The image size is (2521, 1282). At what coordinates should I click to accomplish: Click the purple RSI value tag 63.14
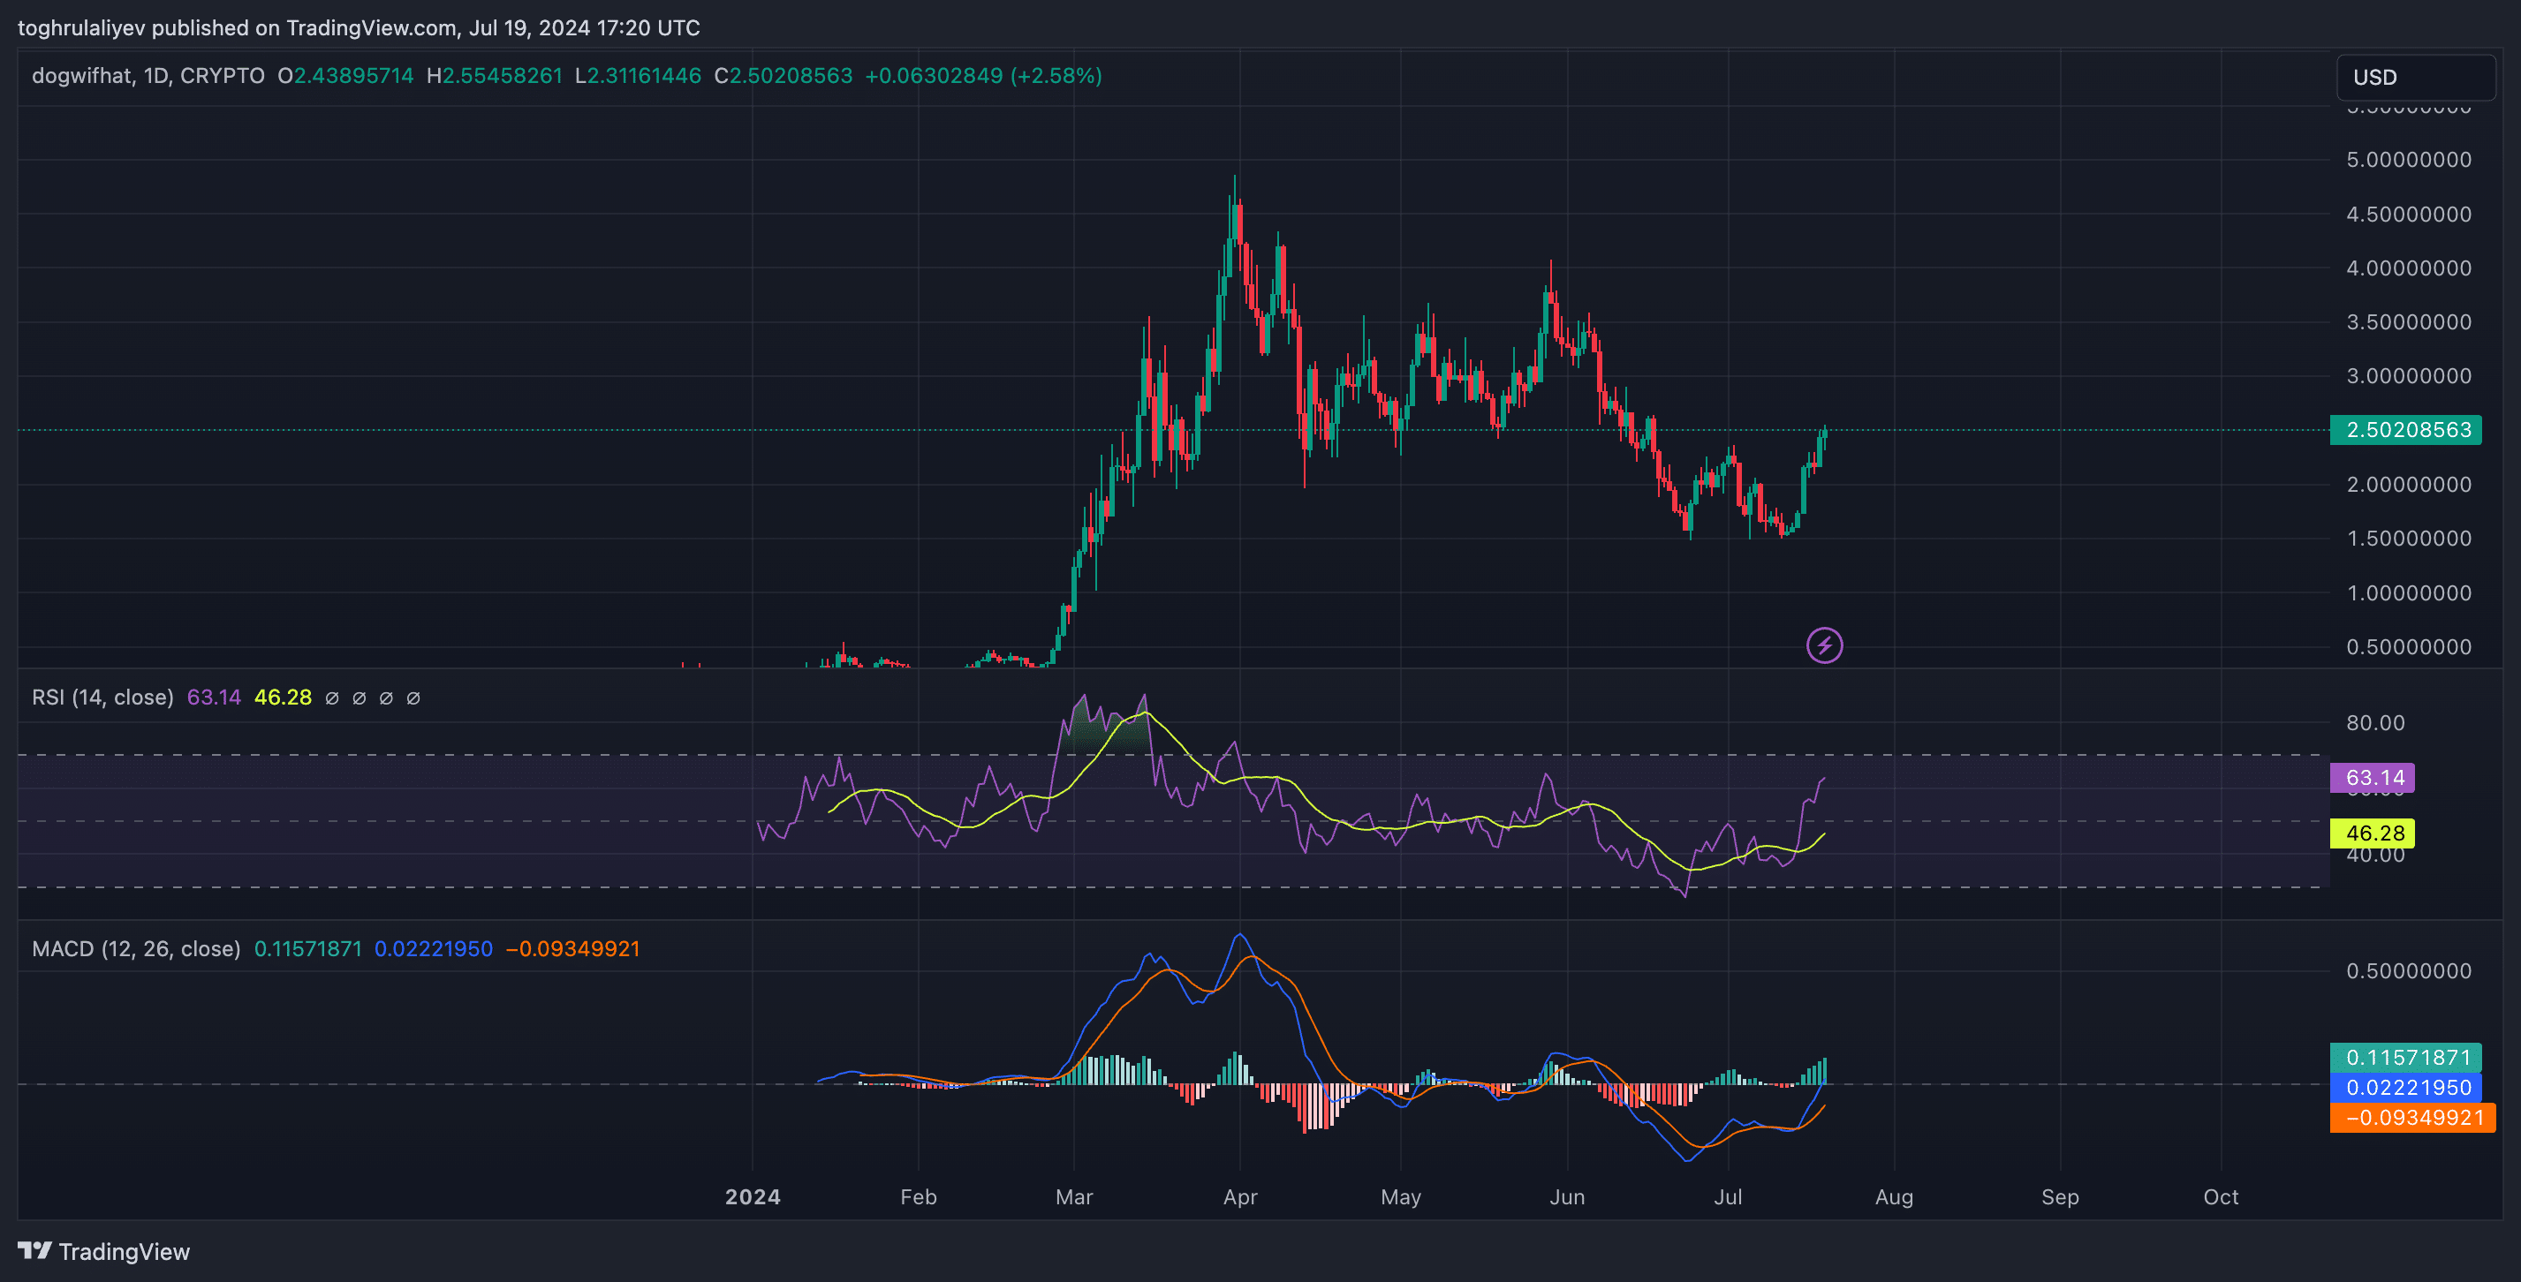(2373, 778)
